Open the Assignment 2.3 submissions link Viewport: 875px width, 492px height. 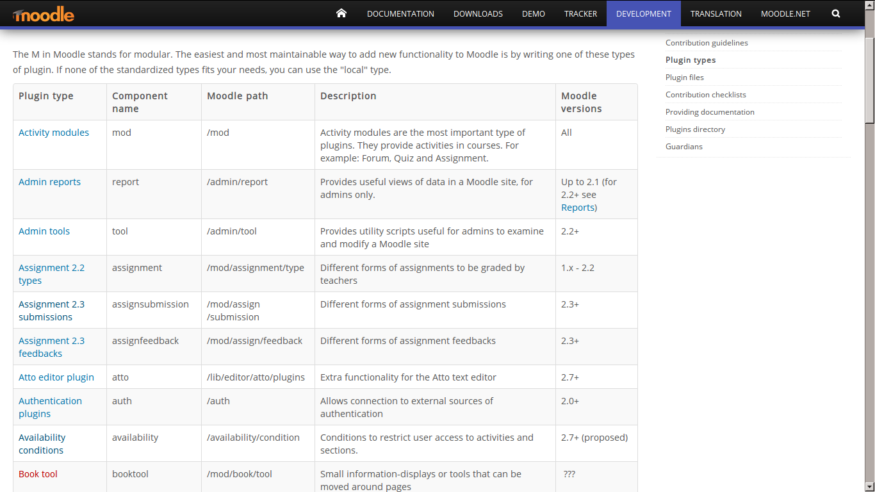point(51,311)
